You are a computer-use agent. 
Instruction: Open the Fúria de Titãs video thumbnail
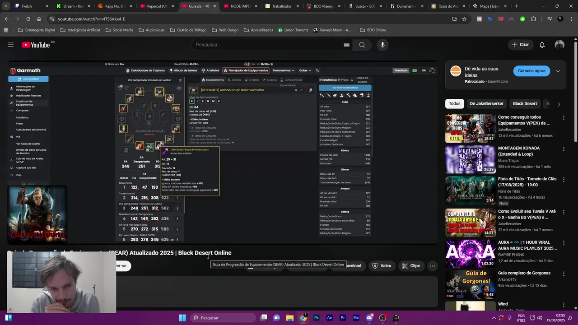coord(470,191)
